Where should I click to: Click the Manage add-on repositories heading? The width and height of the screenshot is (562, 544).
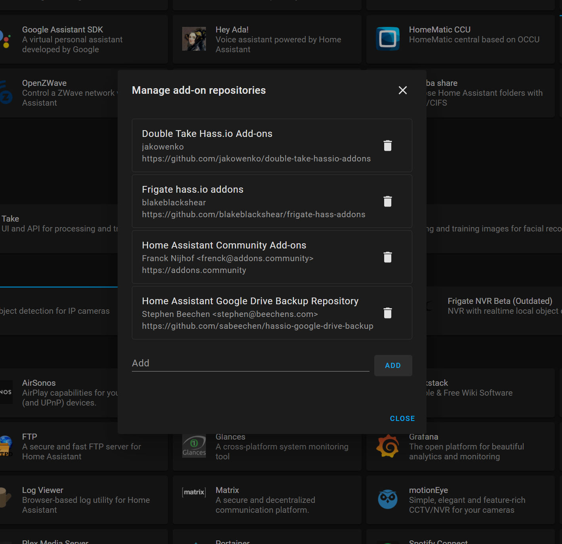[199, 90]
